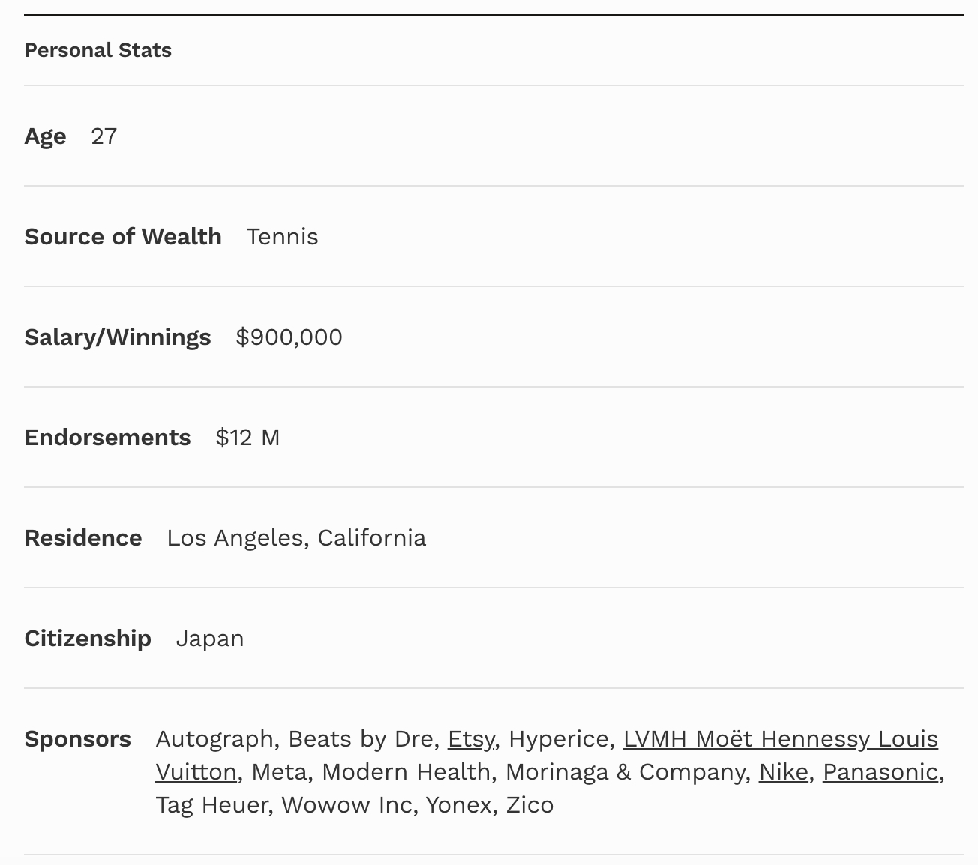
Task: Click the Los Angeles, California text
Action: click(x=296, y=538)
